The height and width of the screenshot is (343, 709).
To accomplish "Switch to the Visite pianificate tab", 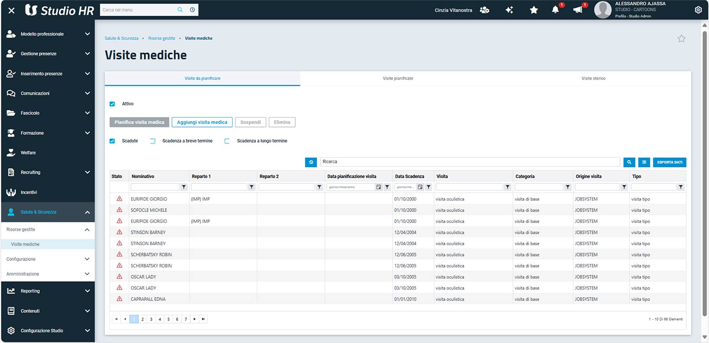I will [397, 79].
